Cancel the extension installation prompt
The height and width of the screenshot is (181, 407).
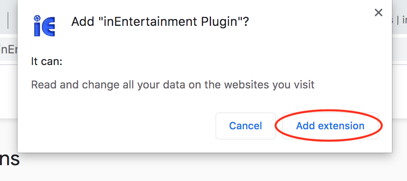pos(246,126)
